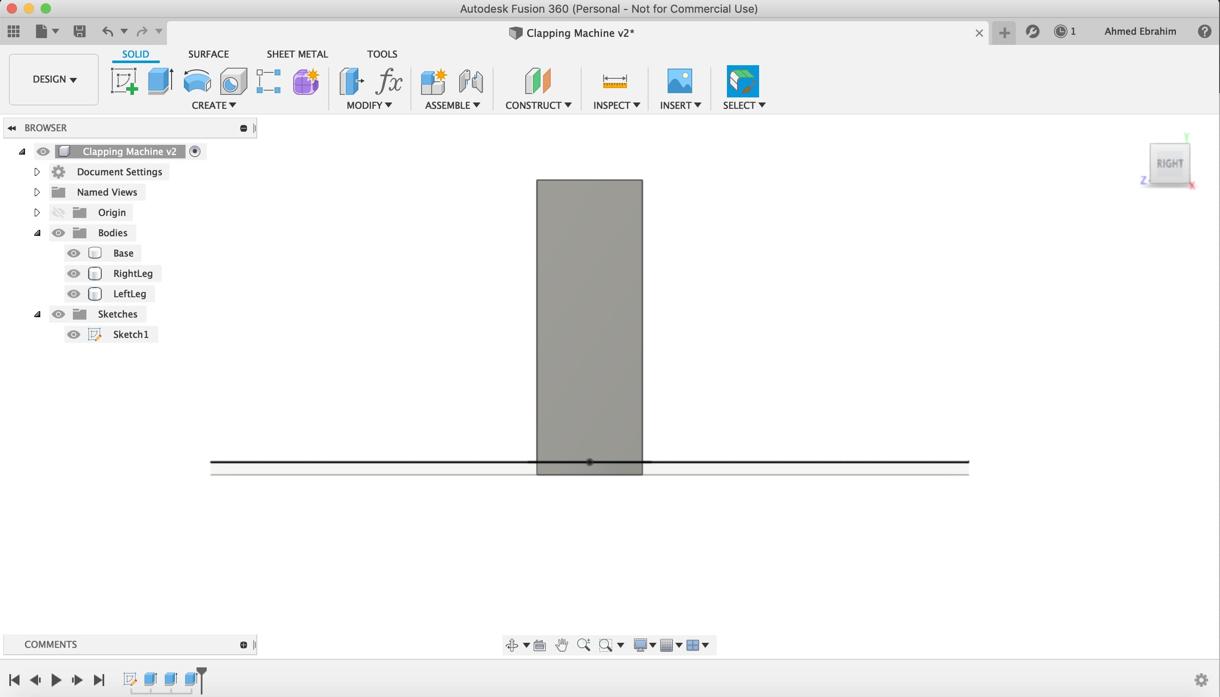Expand the Document Settings section
This screenshot has height=697, width=1220.
(x=36, y=172)
